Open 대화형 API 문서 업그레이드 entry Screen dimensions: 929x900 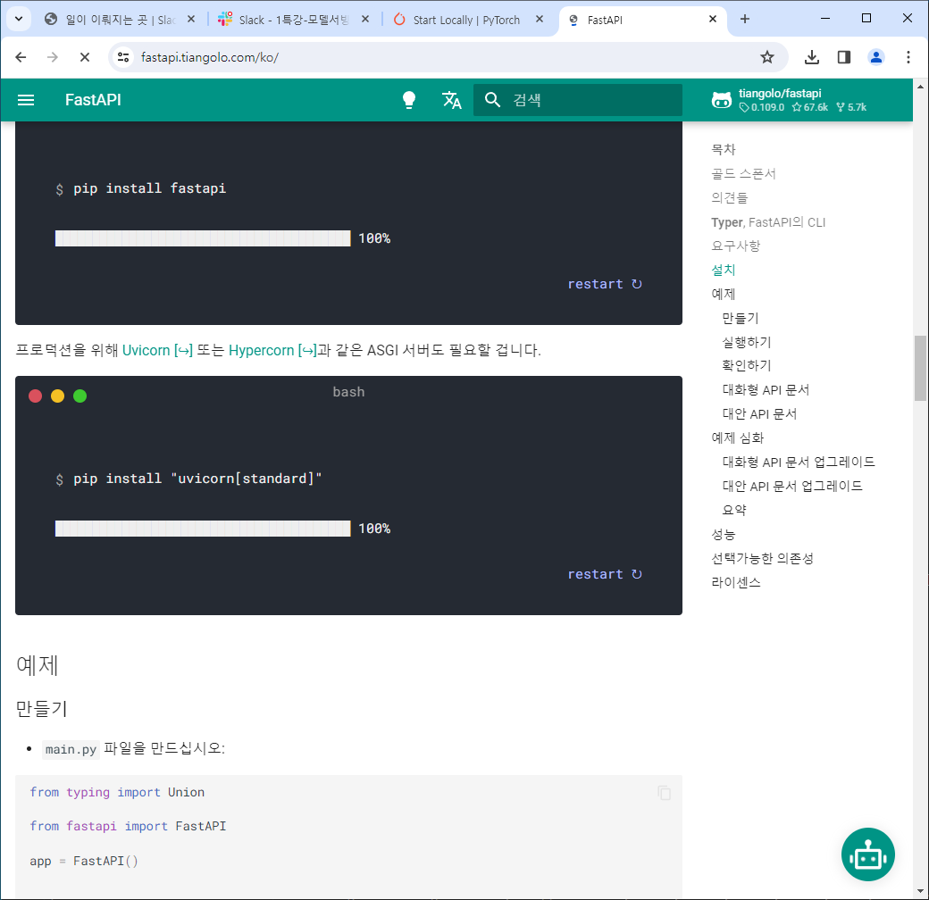coord(798,462)
